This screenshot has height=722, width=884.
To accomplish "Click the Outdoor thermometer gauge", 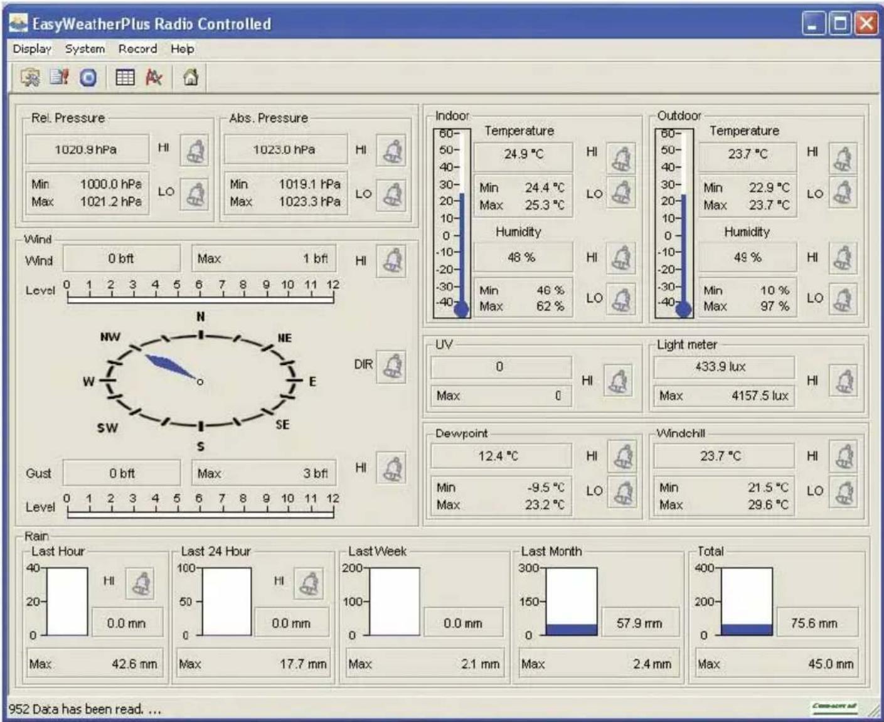I will tap(674, 223).
